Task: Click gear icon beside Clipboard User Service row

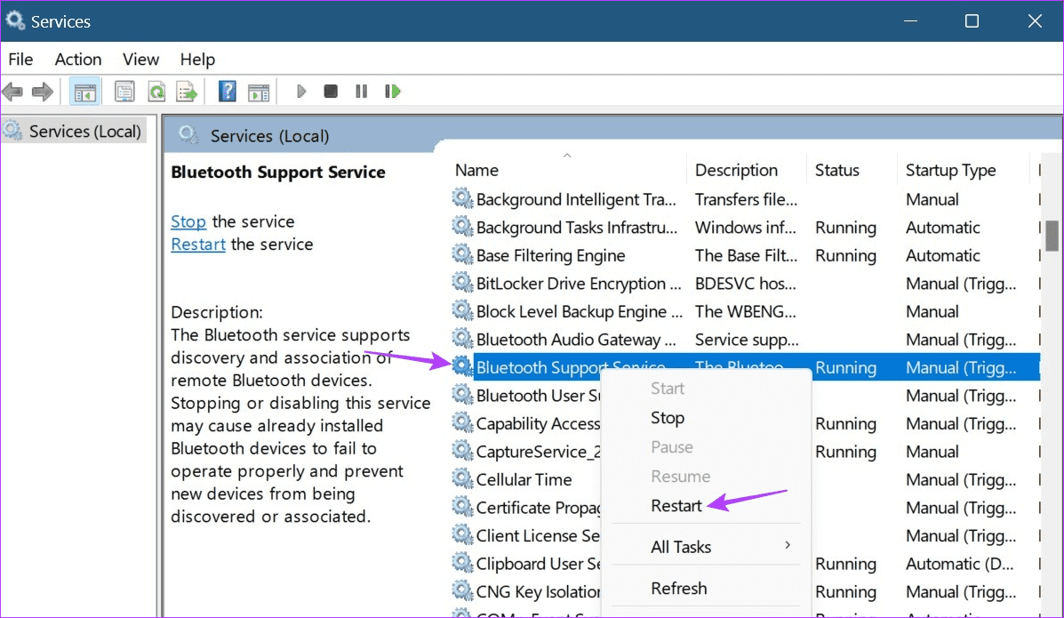Action: coord(462,563)
